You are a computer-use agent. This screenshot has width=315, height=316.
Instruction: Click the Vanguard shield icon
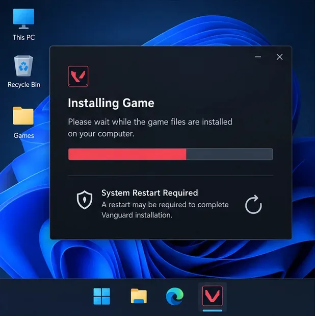coord(85,200)
